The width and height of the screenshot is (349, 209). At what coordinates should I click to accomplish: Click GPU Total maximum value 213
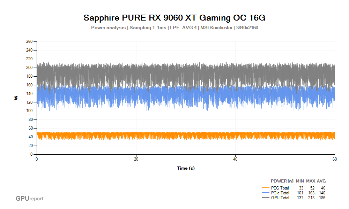coord(311,198)
